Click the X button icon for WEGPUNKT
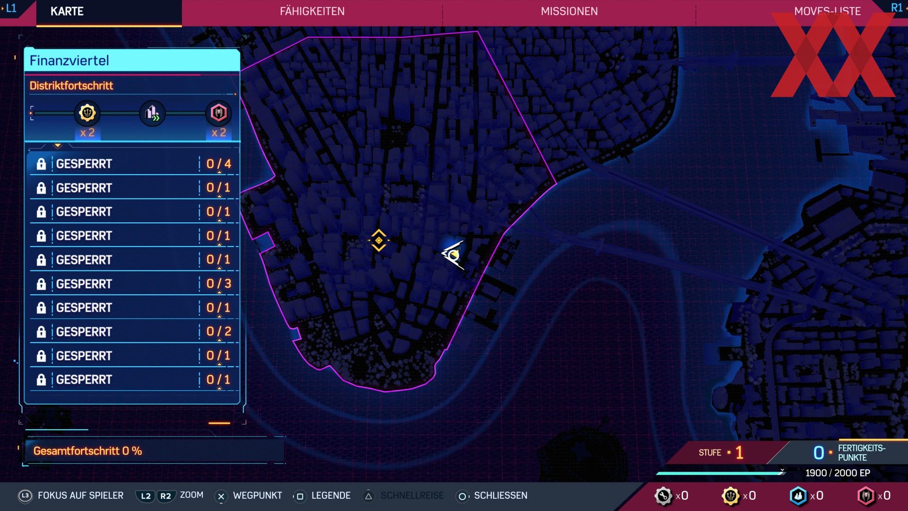The height and width of the screenshot is (511, 908). point(220,496)
